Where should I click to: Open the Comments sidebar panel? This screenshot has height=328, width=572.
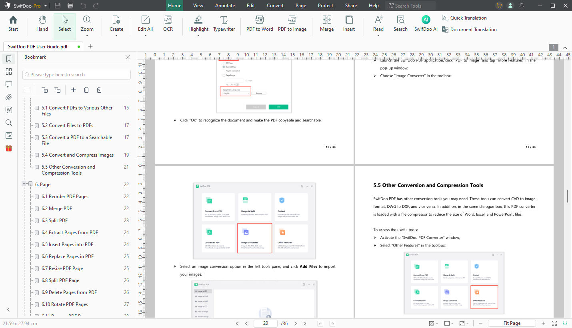click(9, 84)
